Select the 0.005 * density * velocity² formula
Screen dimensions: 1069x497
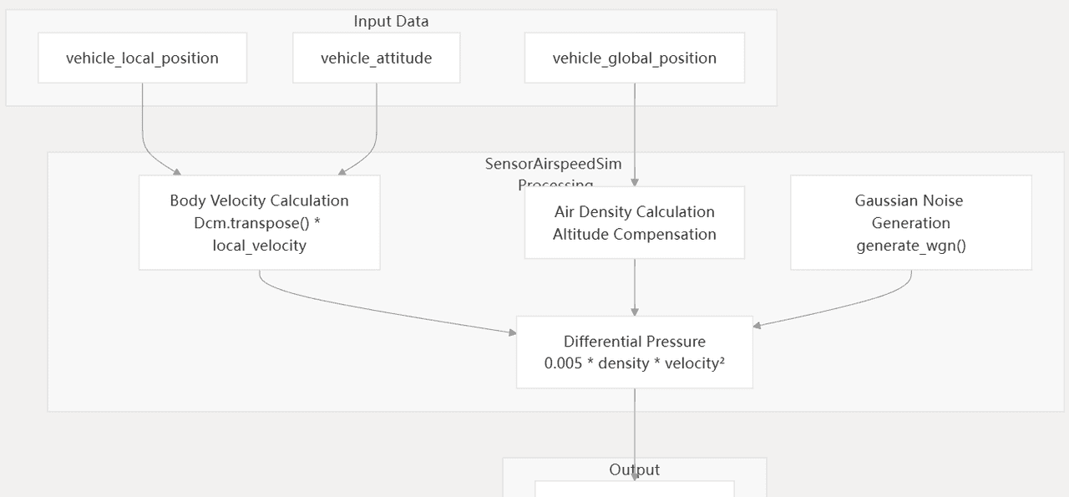[634, 363]
